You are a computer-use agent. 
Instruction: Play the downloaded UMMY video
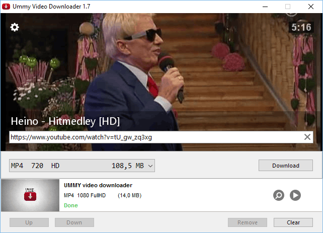tap(295, 195)
